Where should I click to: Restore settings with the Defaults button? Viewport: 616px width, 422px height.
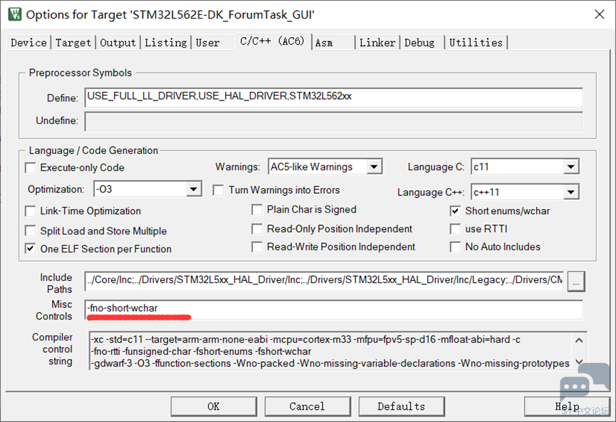[x=402, y=406]
